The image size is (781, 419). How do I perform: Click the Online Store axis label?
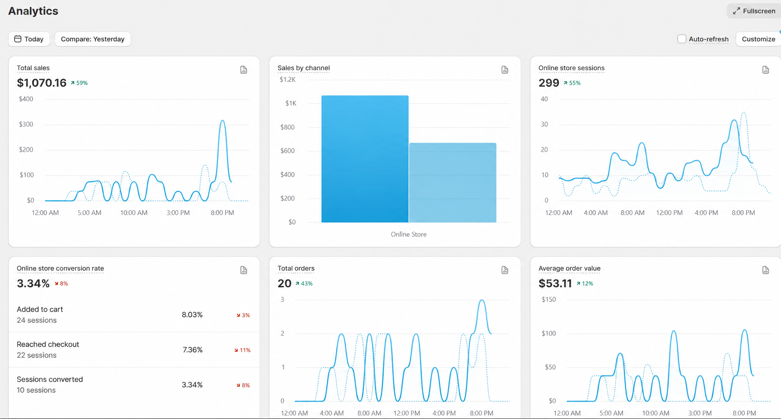pos(408,234)
